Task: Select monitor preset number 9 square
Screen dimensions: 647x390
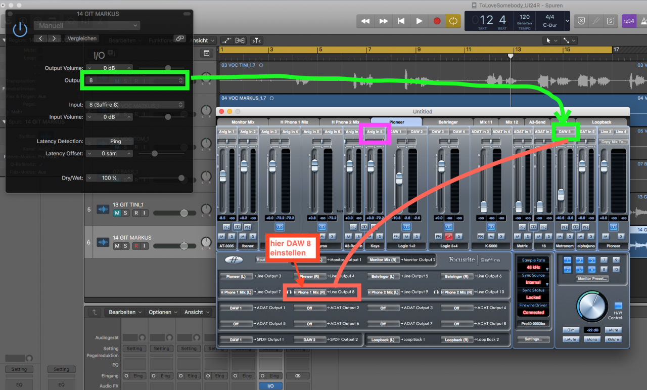Action: point(616,260)
